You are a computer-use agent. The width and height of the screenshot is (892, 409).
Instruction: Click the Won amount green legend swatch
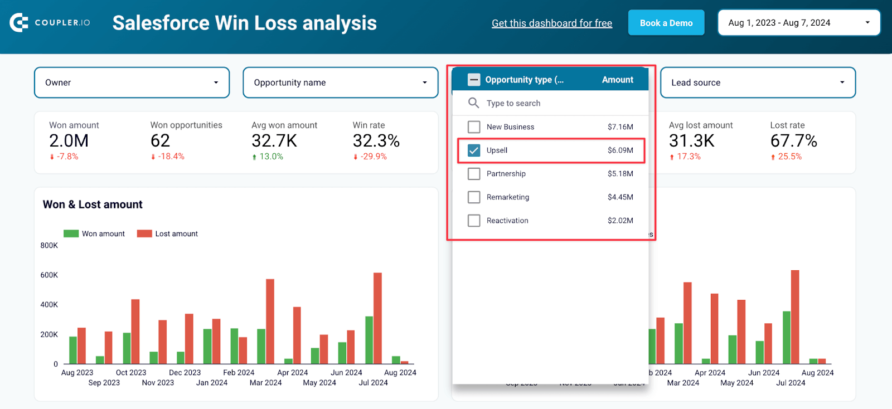click(71, 234)
